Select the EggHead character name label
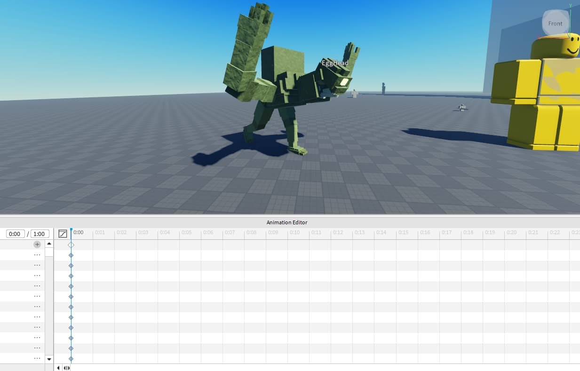The width and height of the screenshot is (580, 371). point(335,63)
